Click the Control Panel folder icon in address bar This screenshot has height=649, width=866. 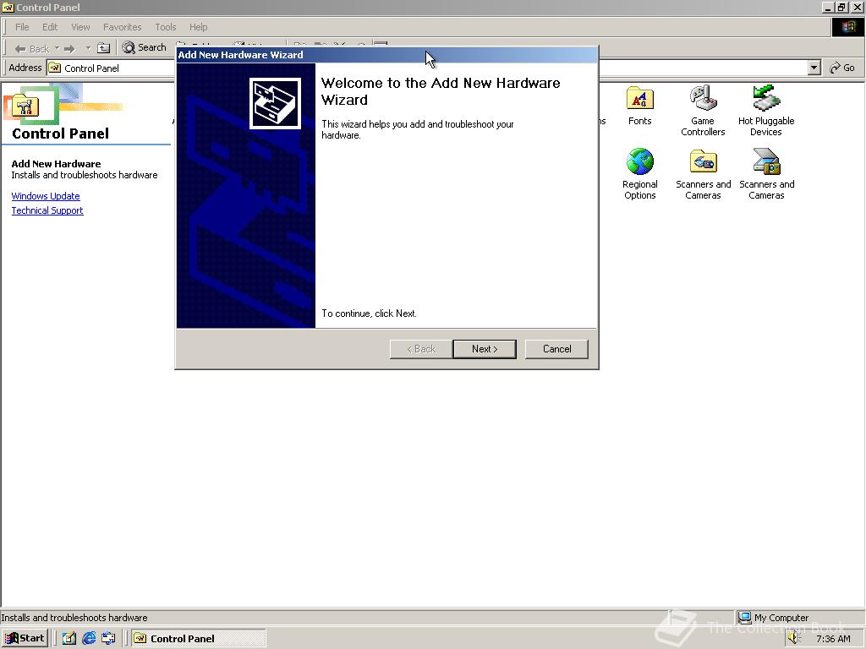[x=55, y=68]
